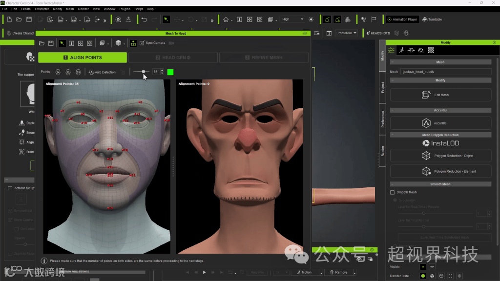The height and width of the screenshot is (281, 500).
Task: Enable the Smooth Mesh checkbox
Action: [392, 192]
